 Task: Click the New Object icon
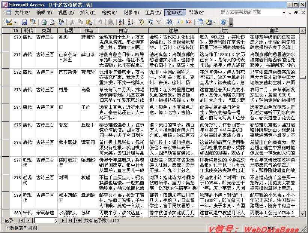pos(209,22)
